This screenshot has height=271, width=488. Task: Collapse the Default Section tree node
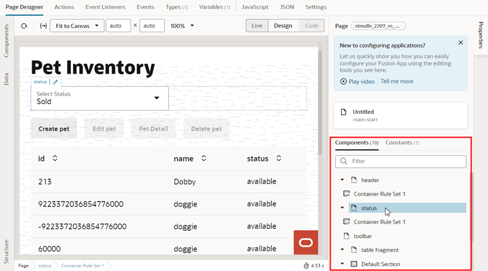coord(342,264)
